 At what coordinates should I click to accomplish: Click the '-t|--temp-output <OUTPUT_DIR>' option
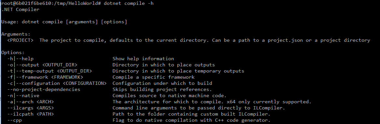(x=50, y=71)
